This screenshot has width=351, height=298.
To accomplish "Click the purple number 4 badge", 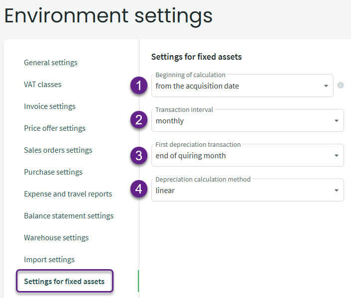I will pos(139,190).
